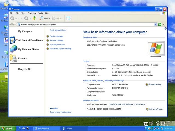Click the Forward arrow toolbar button
The height and width of the screenshot is (131, 175).
click(26, 18)
